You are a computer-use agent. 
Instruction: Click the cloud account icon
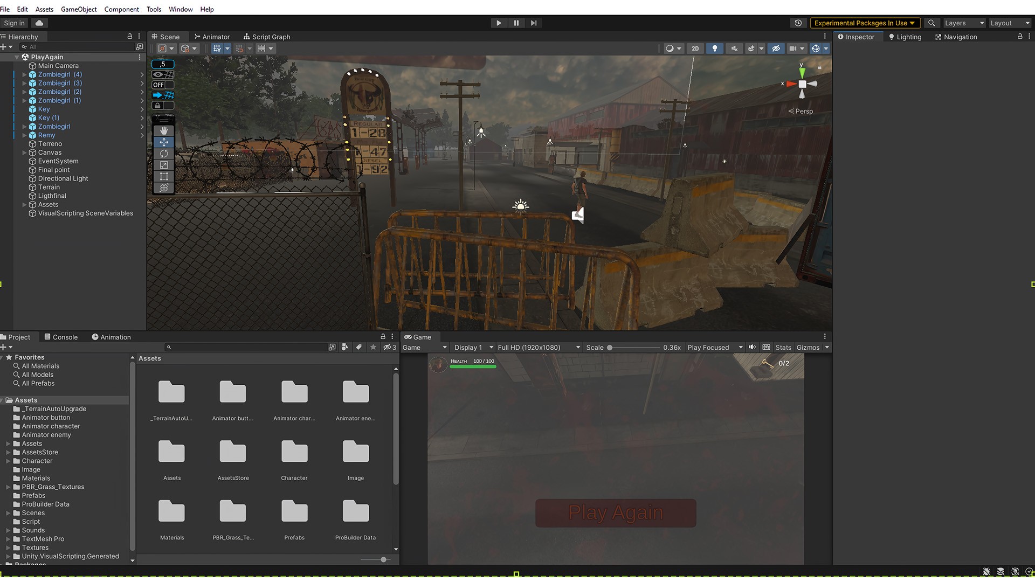(39, 23)
